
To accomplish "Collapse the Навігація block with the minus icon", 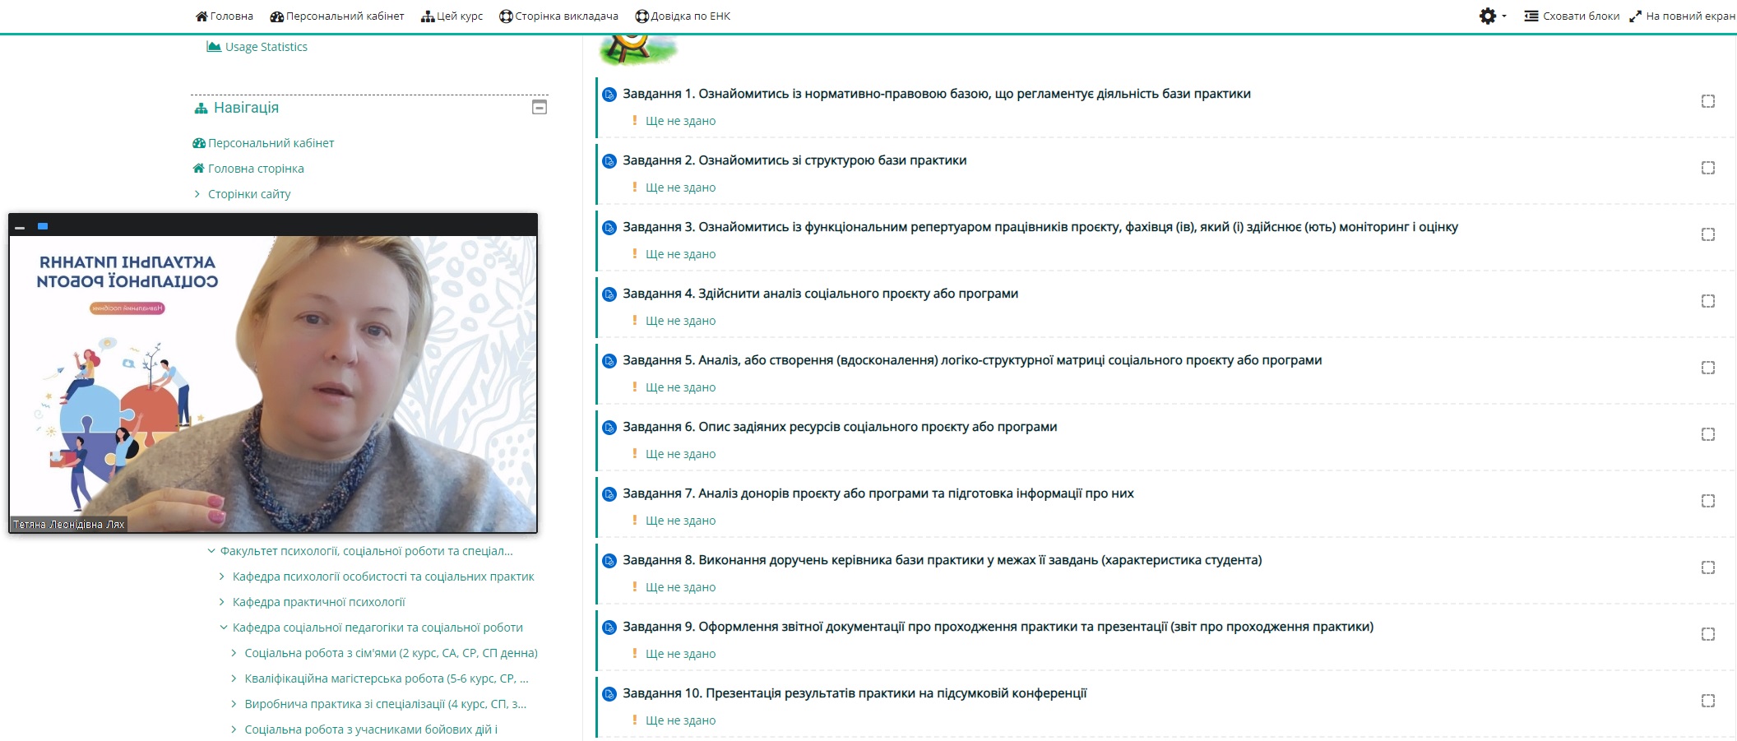I will (x=540, y=108).
